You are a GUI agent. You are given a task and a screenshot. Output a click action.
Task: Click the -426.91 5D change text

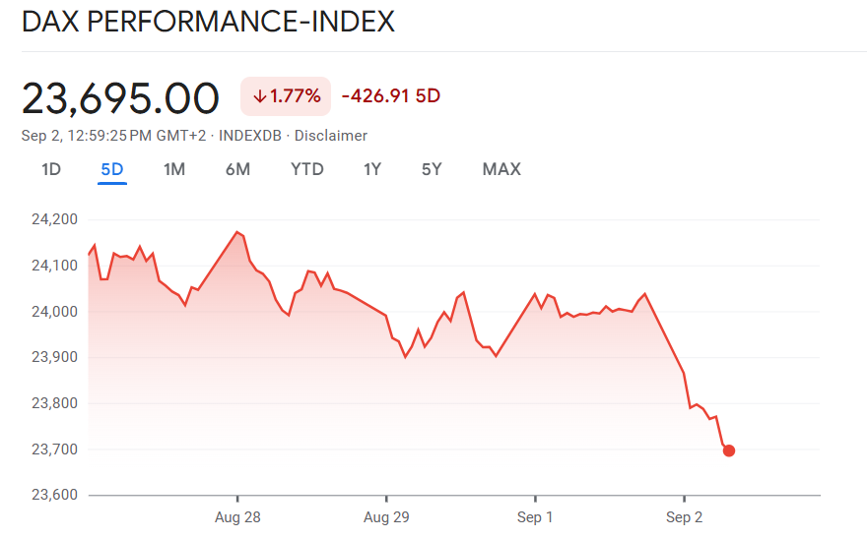point(390,96)
